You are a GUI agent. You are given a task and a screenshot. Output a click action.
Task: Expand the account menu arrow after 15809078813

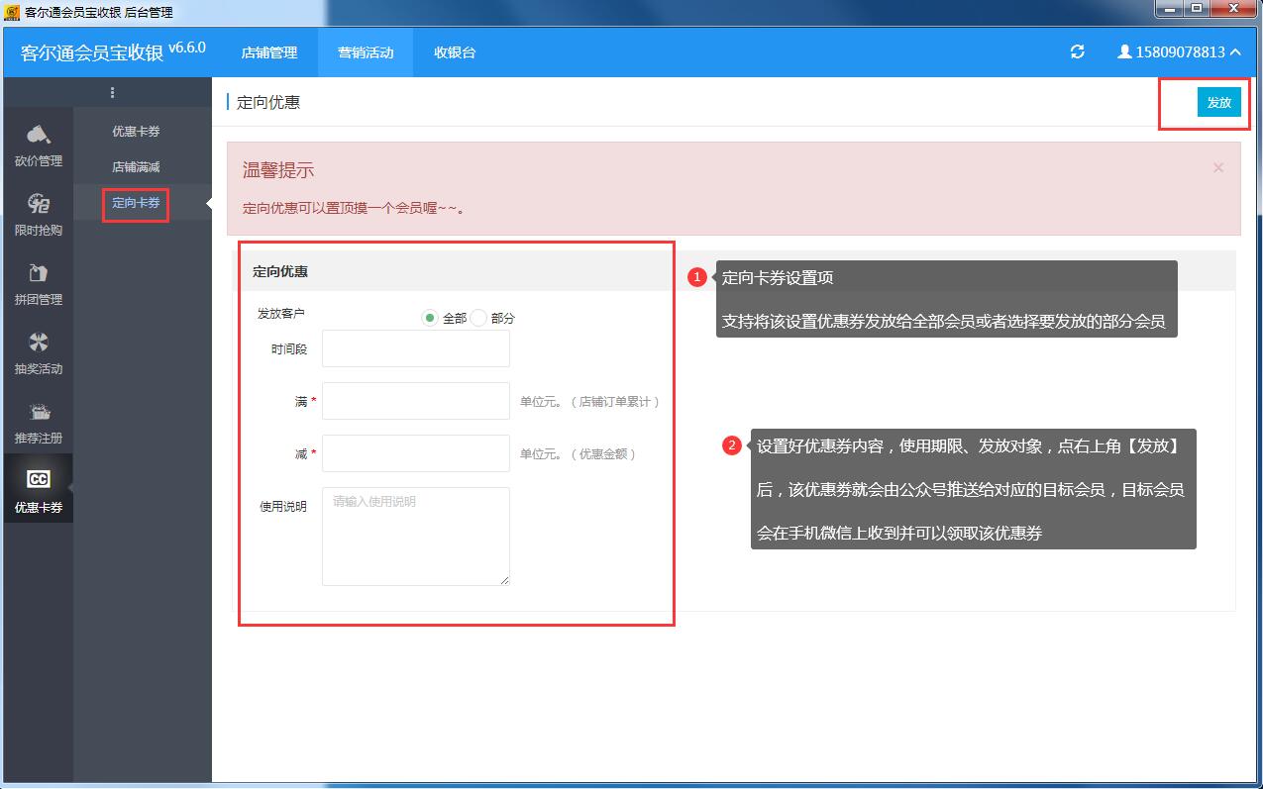click(x=1235, y=52)
